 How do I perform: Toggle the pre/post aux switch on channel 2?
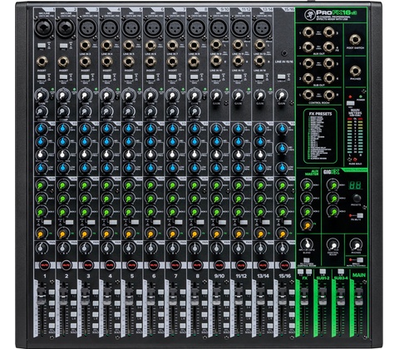coord(69,223)
